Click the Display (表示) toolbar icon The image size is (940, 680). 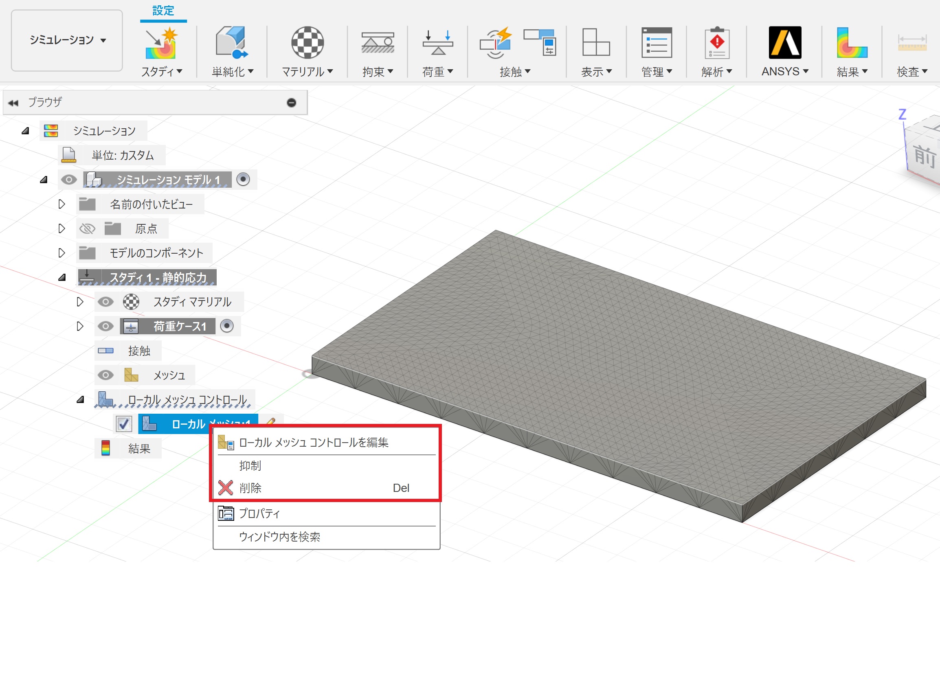click(x=596, y=42)
